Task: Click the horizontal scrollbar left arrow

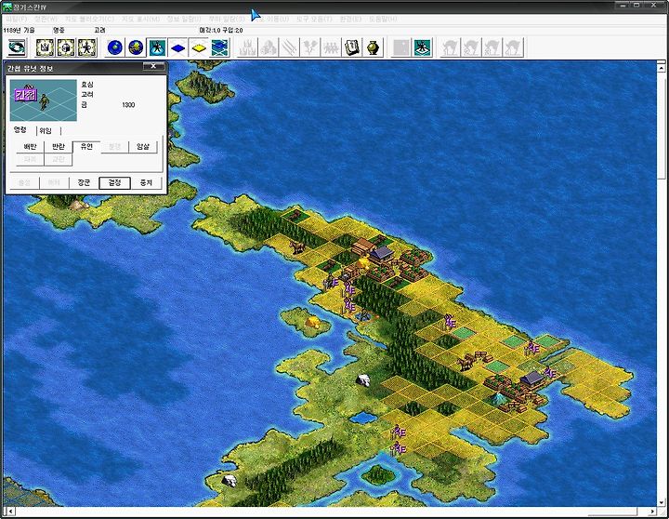Action: pos(10,512)
